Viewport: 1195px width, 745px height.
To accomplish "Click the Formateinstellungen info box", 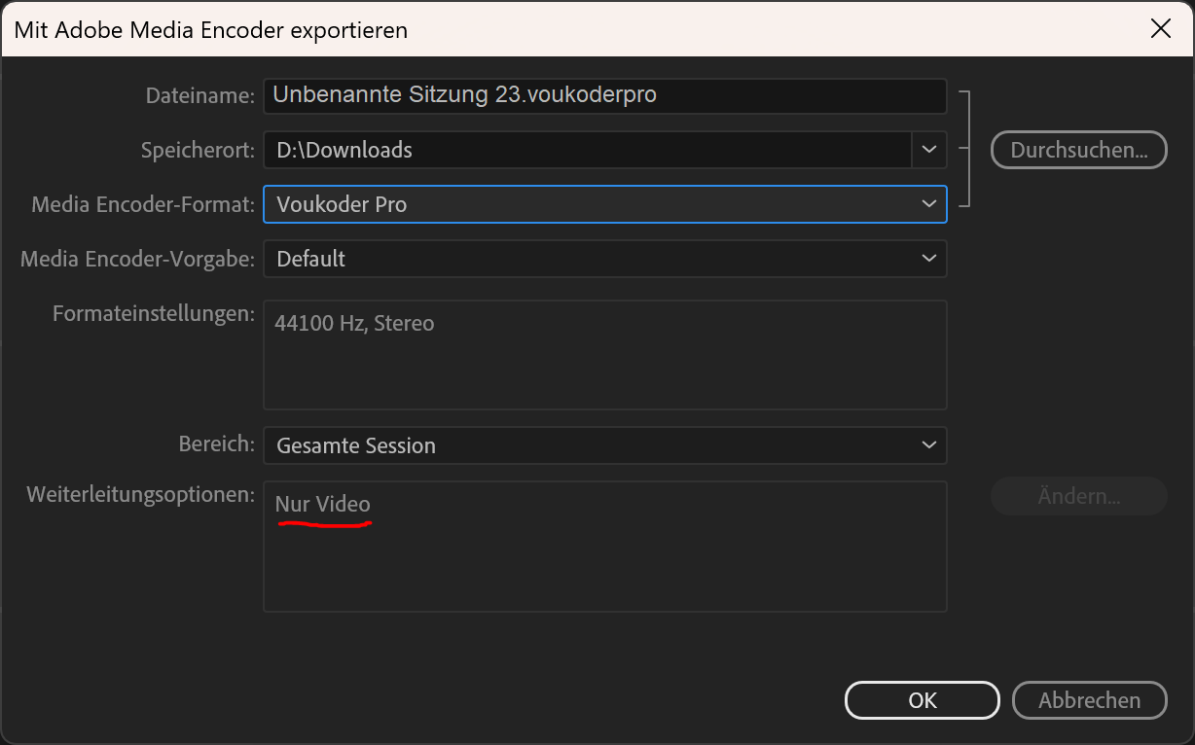I will 604,355.
